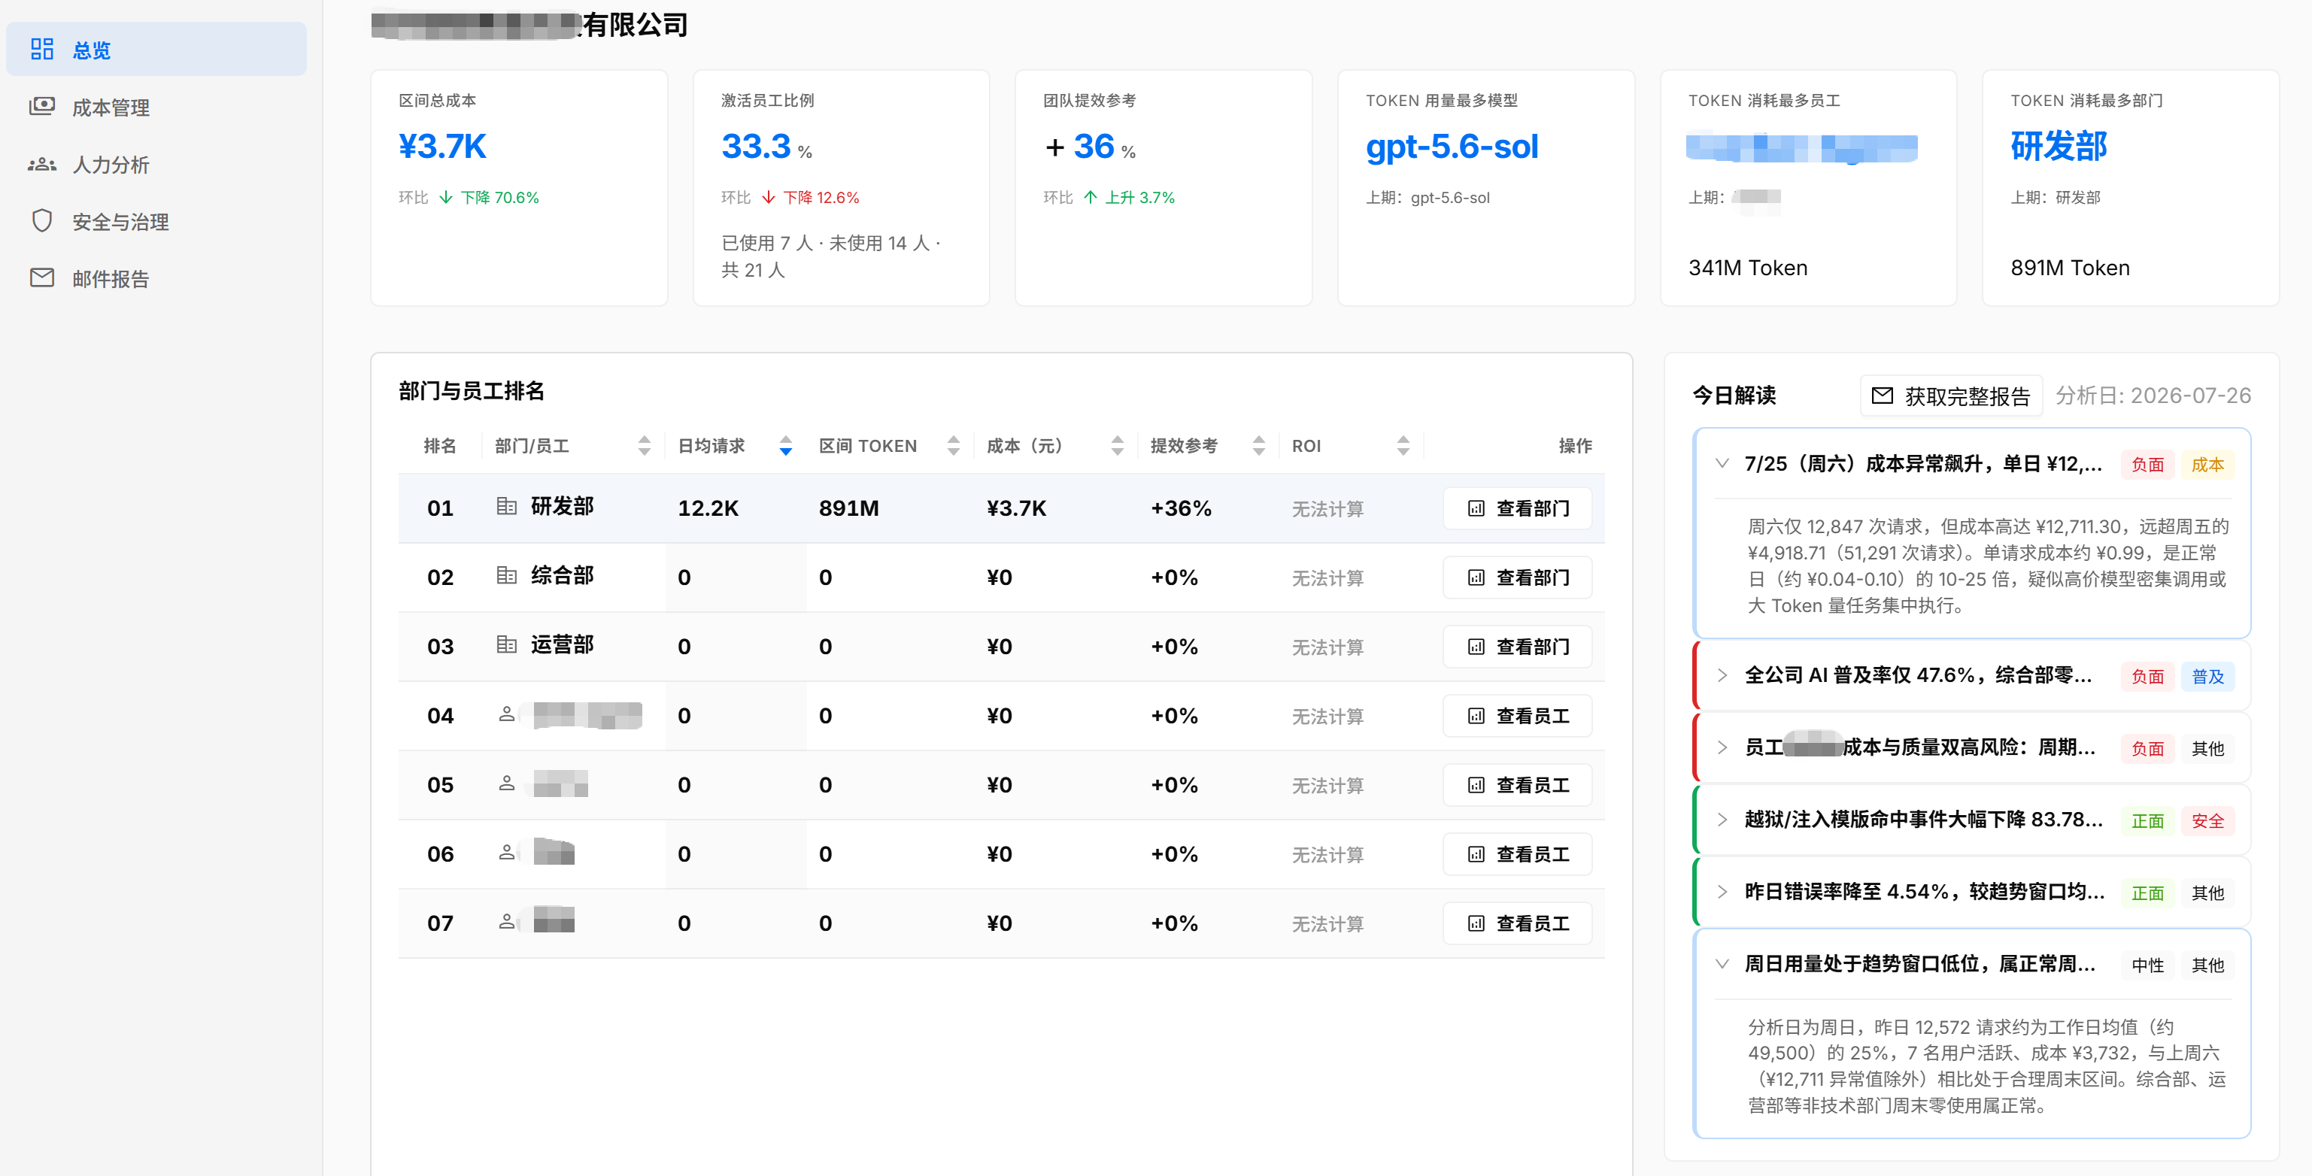Click envelope icon in 获取完整报告 button
Screen dimensions: 2312x1176
point(1882,396)
